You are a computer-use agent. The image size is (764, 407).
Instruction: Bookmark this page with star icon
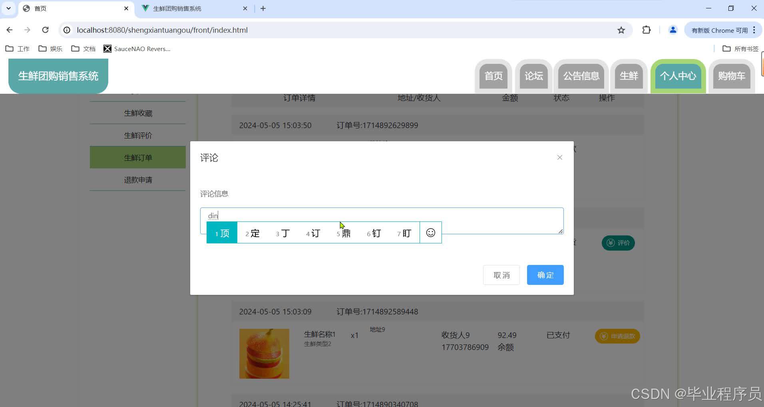[621, 30]
